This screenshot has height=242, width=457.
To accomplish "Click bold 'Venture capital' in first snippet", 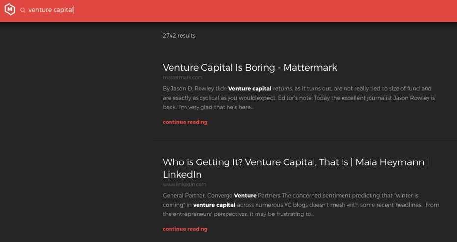I will 250,88.
